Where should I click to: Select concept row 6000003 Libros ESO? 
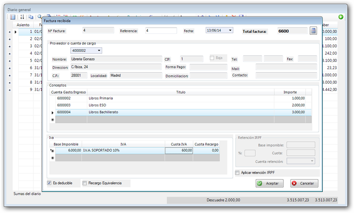coord(181,105)
